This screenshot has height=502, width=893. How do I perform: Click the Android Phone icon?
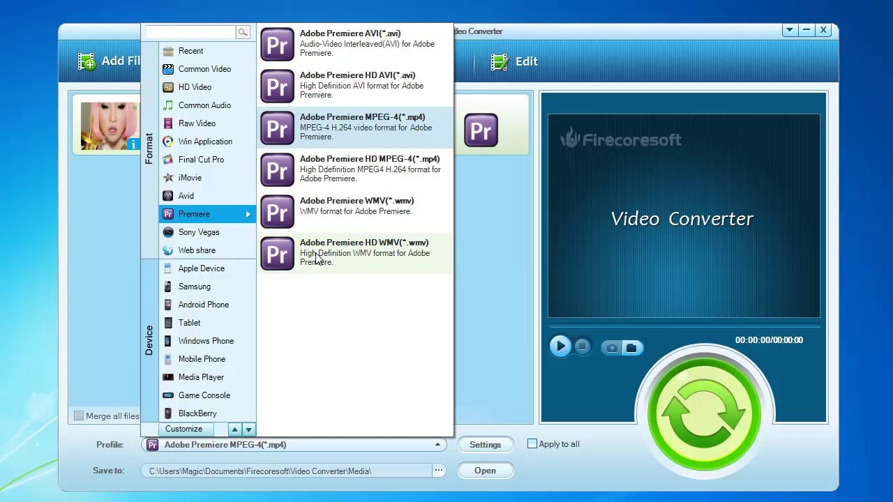[168, 305]
